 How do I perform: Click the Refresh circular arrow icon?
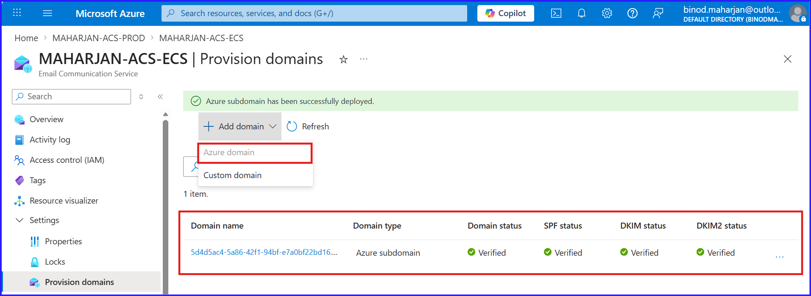[x=292, y=126]
